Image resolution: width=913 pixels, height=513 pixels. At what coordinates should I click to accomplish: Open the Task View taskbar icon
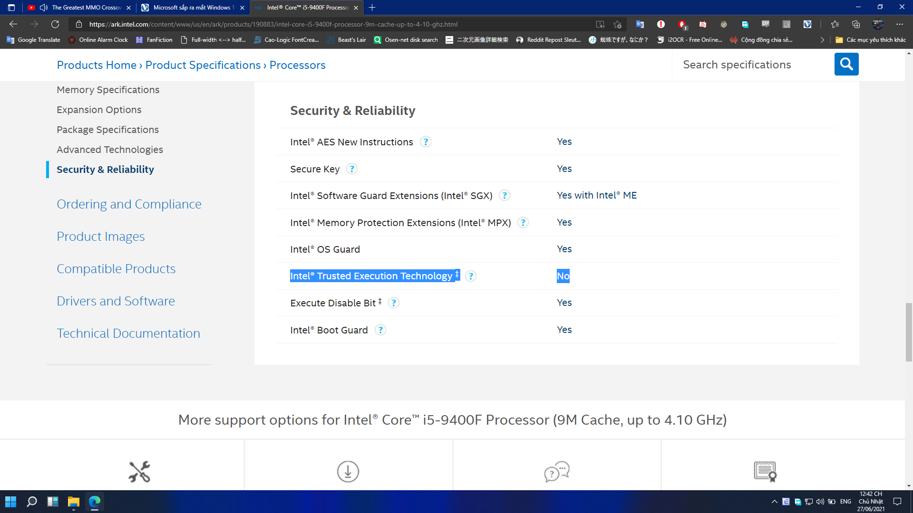[x=53, y=502]
